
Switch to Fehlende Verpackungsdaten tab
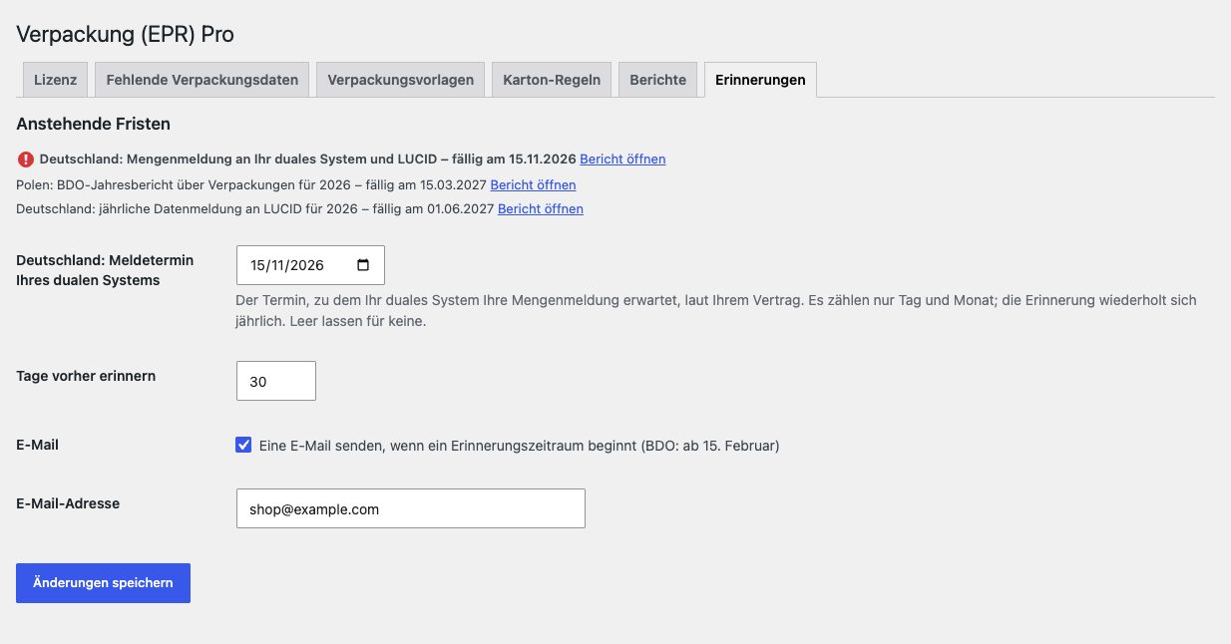[x=203, y=80]
